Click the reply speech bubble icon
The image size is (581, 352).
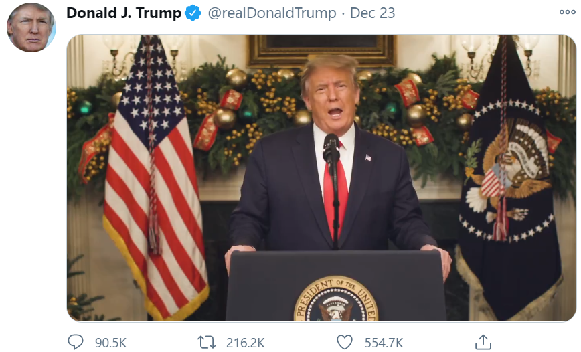[x=76, y=341]
